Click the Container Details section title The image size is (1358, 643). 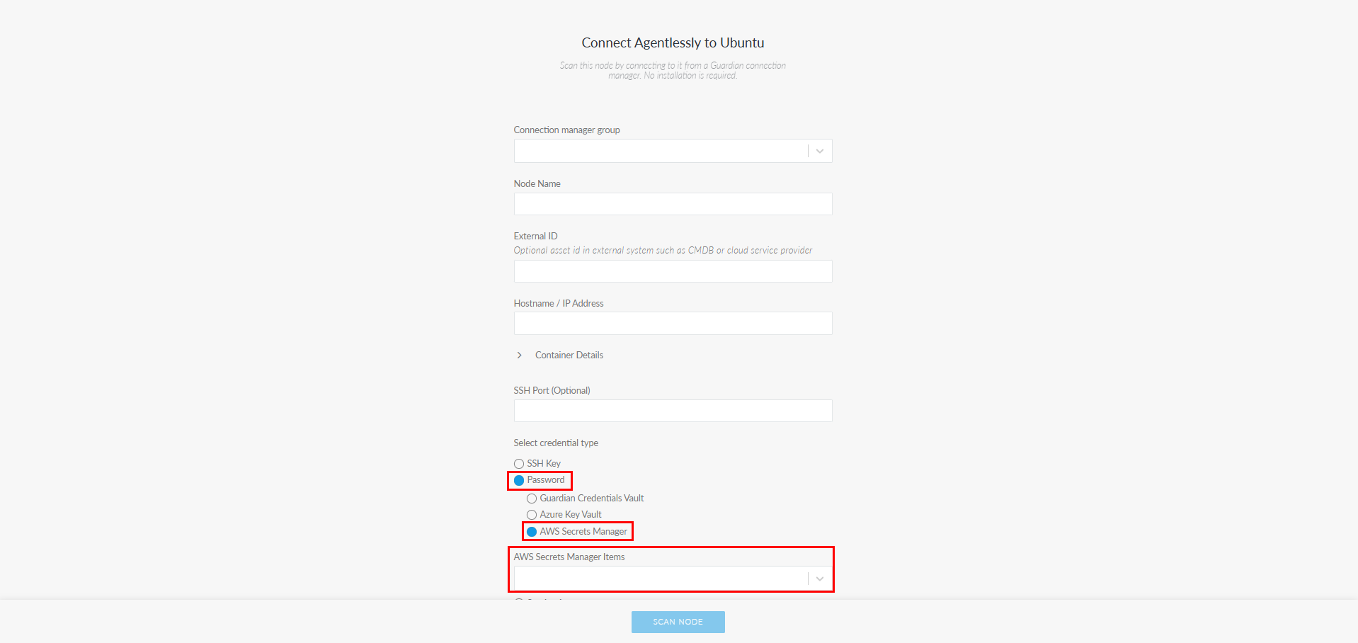[x=569, y=355]
